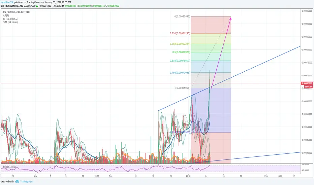
Task: Click the open price value O:0.00068497
Action: [x=69, y=6]
